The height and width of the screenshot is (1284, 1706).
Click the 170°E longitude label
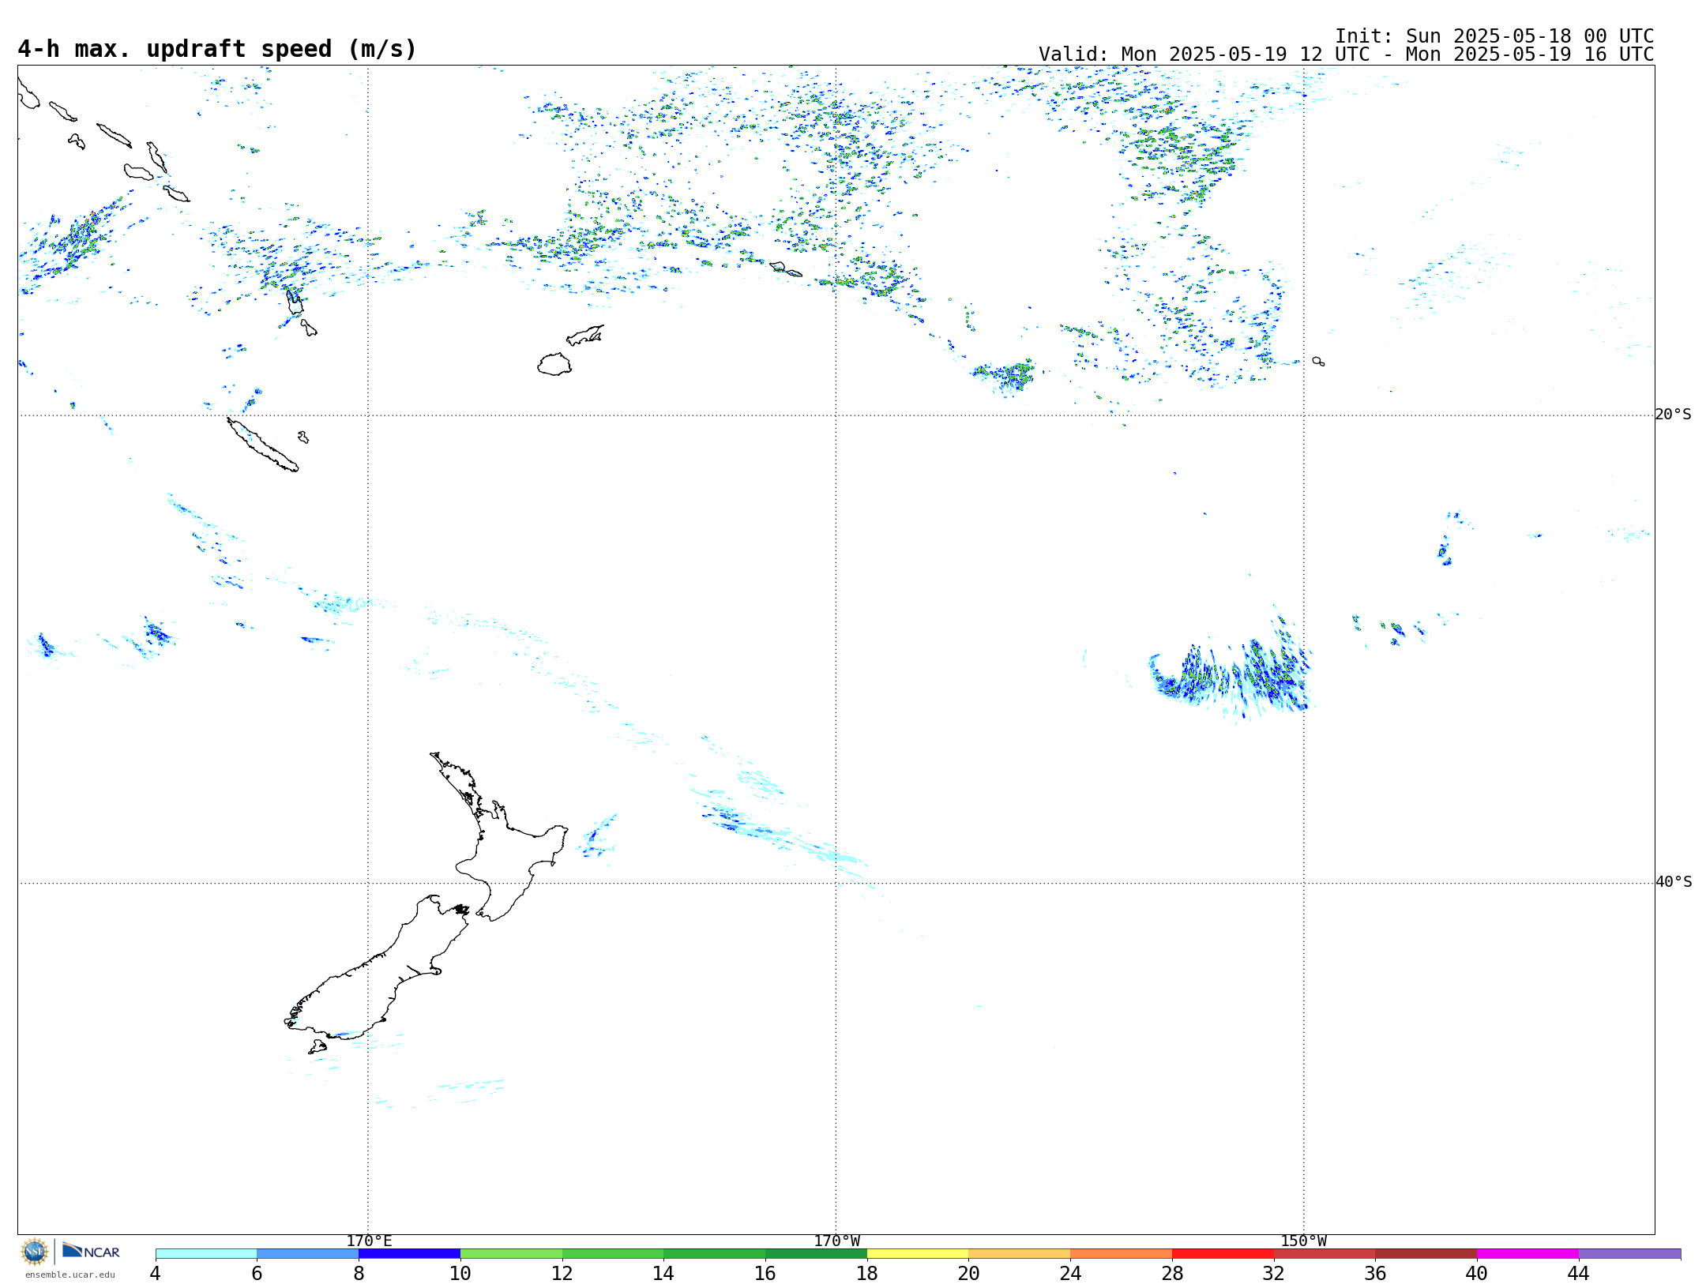point(369,1241)
